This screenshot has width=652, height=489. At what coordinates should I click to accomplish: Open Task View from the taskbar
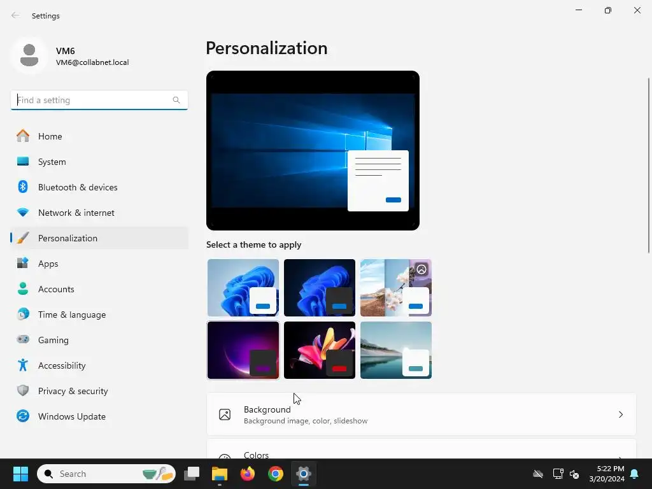(192, 474)
